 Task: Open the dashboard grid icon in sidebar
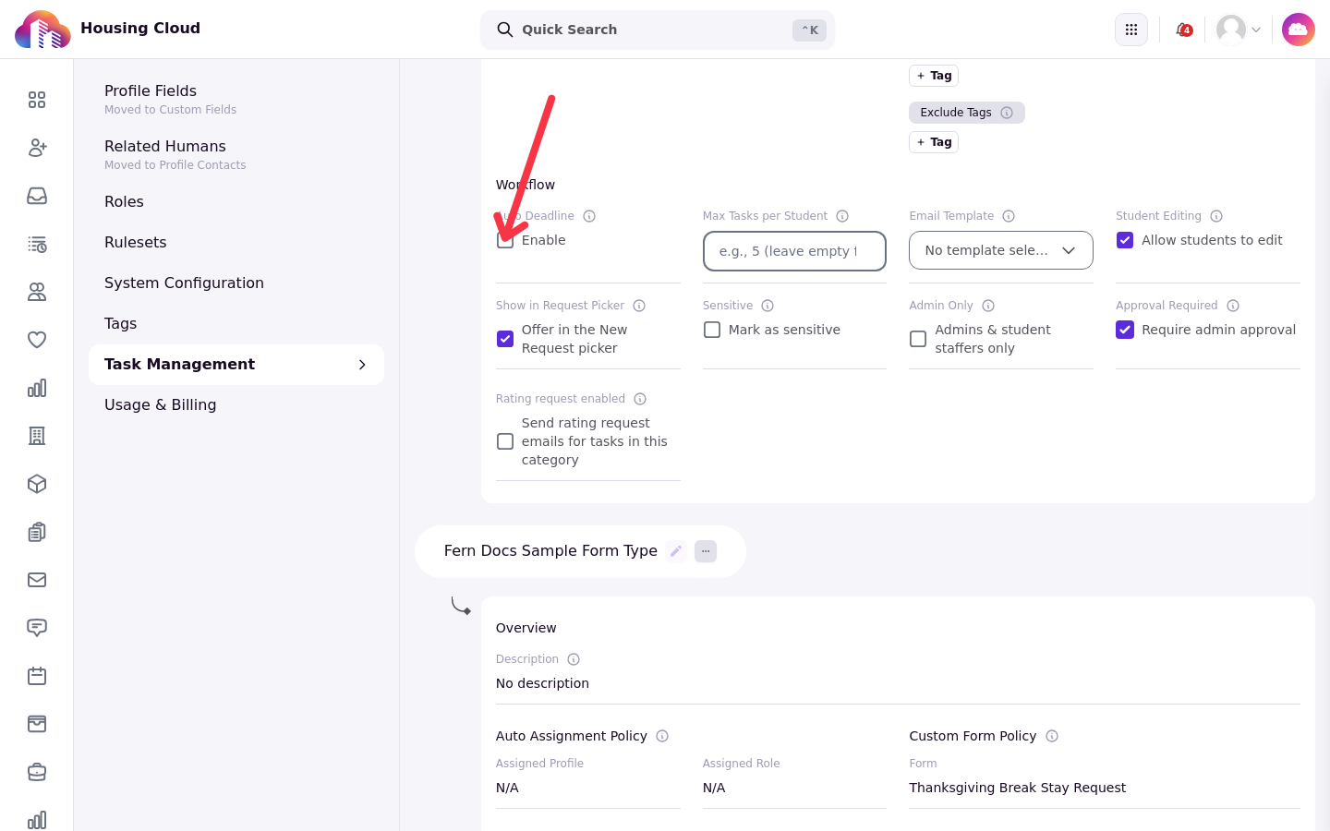tap(37, 100)
